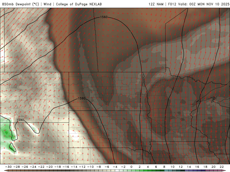Select the 'Valid: 00Z MON NOV 10 2025' text
The image size is (230, 172).
pos(204,4)
